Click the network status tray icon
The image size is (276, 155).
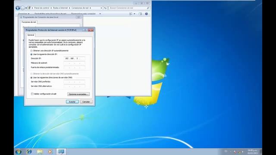point(239,152)
